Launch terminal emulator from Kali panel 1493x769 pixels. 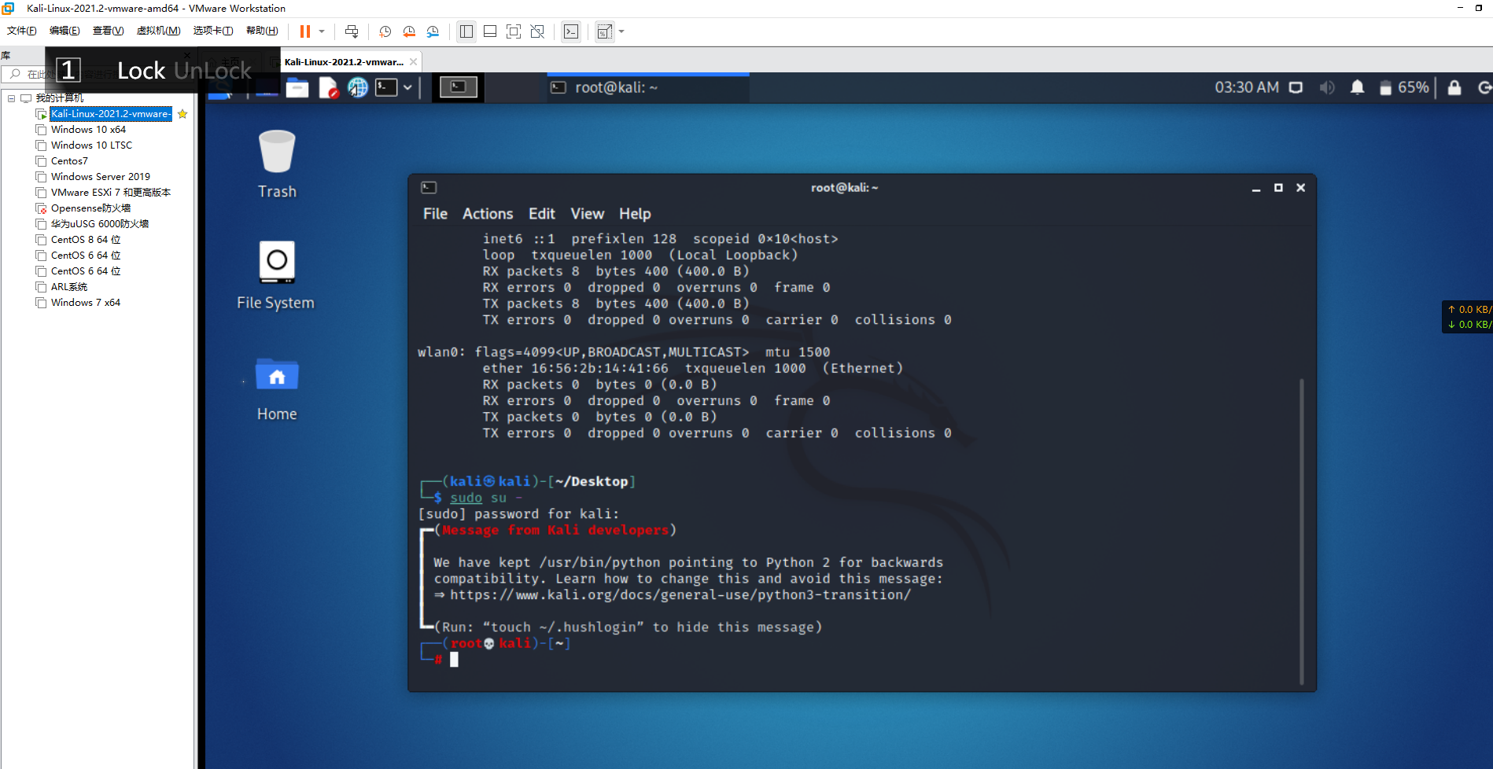tap(386, 87)
